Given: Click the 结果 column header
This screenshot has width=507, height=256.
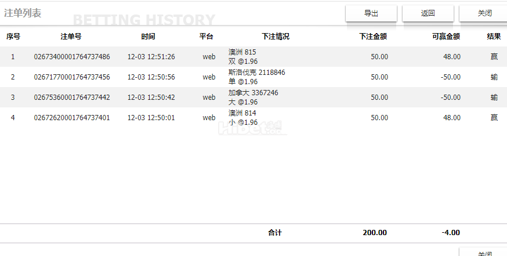Looking at the screenshot, I should coord(494,37).
